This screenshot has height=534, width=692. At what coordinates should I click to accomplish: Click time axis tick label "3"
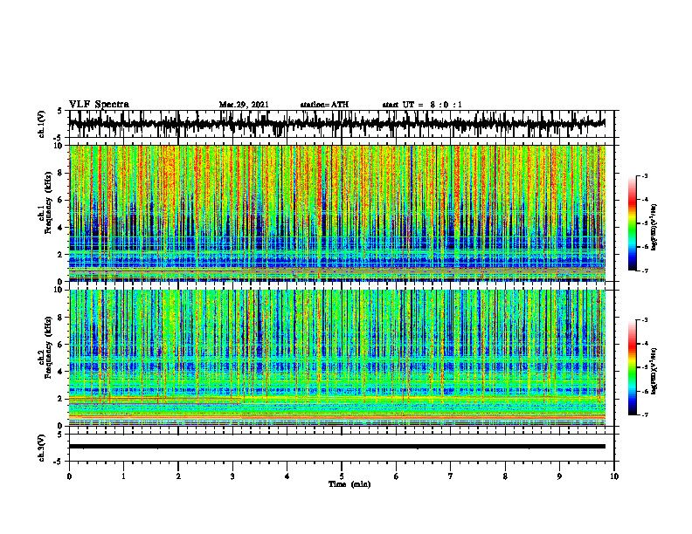(232, 476)
